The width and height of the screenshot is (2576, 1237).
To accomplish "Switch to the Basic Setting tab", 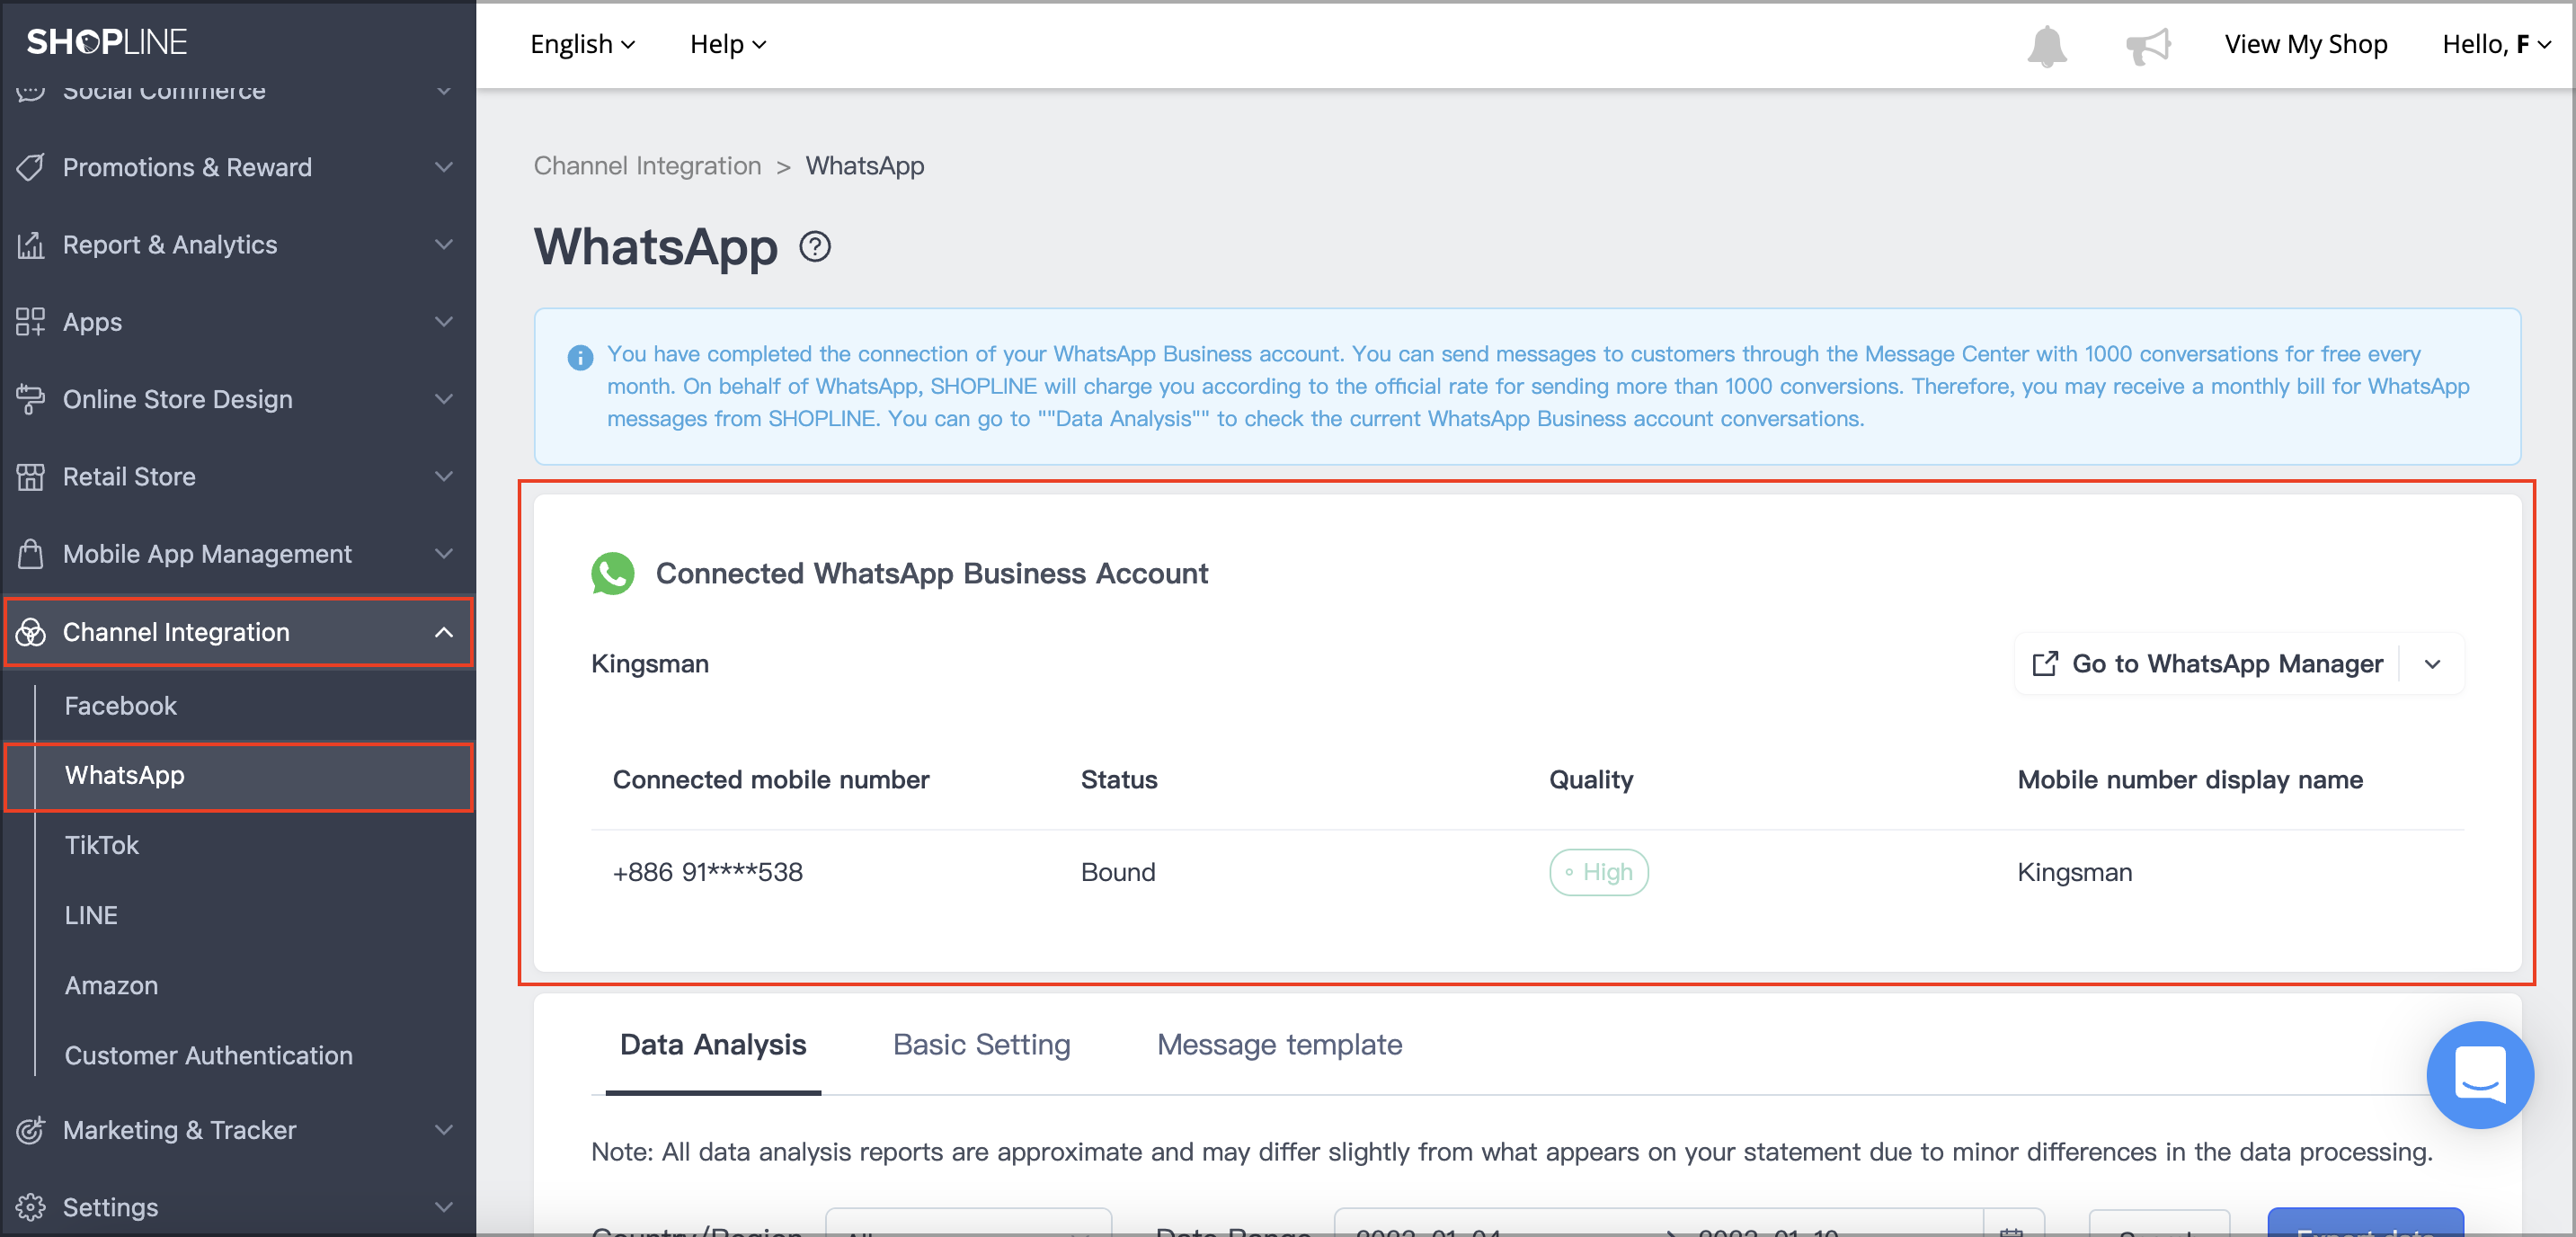I will click(x=981, y=1044).
